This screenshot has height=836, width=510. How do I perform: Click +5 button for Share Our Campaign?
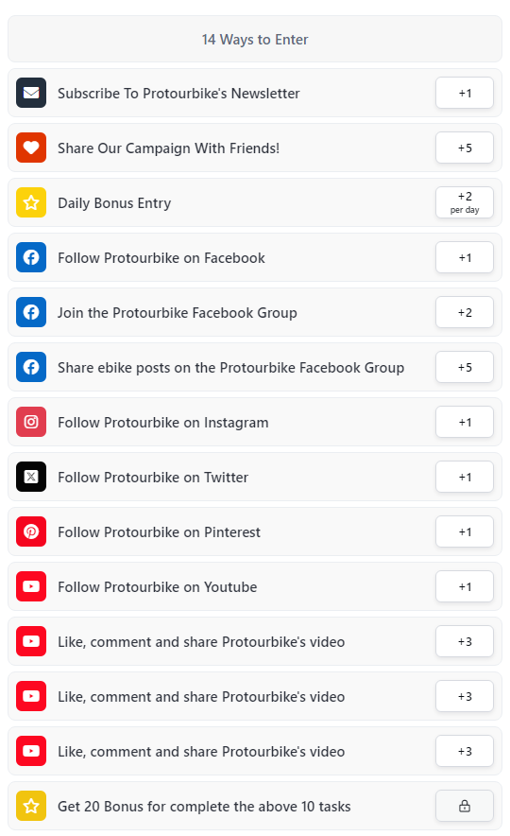(x=465, y=148)
